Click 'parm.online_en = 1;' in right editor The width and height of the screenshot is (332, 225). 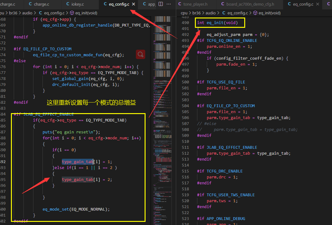pos(229,46)
